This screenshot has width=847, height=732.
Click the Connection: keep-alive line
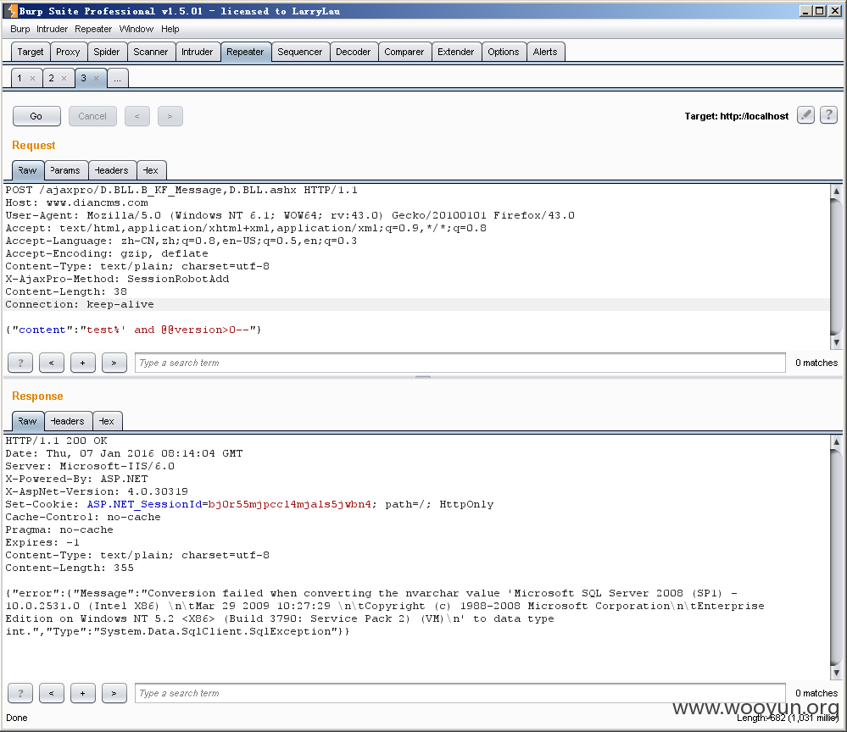coord(80,304)
